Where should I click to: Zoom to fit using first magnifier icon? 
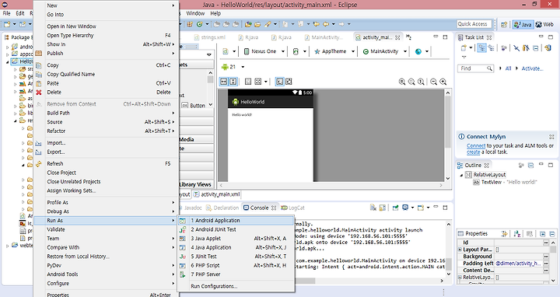coord(402,82)
